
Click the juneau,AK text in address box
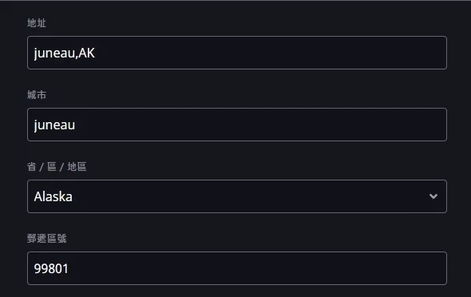(65, 53)
